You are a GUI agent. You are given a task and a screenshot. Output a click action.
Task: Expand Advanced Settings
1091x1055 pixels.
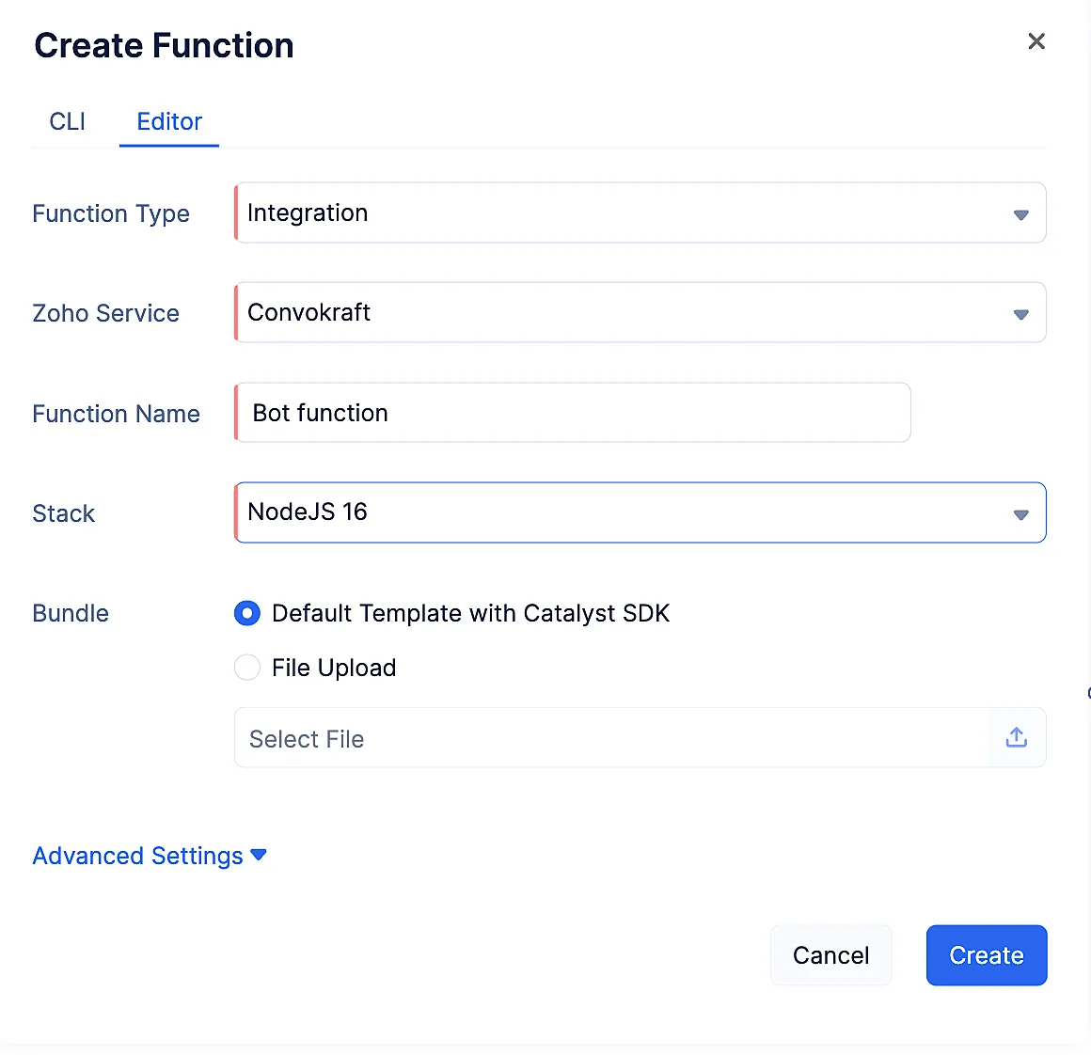[x=150, y=856]
